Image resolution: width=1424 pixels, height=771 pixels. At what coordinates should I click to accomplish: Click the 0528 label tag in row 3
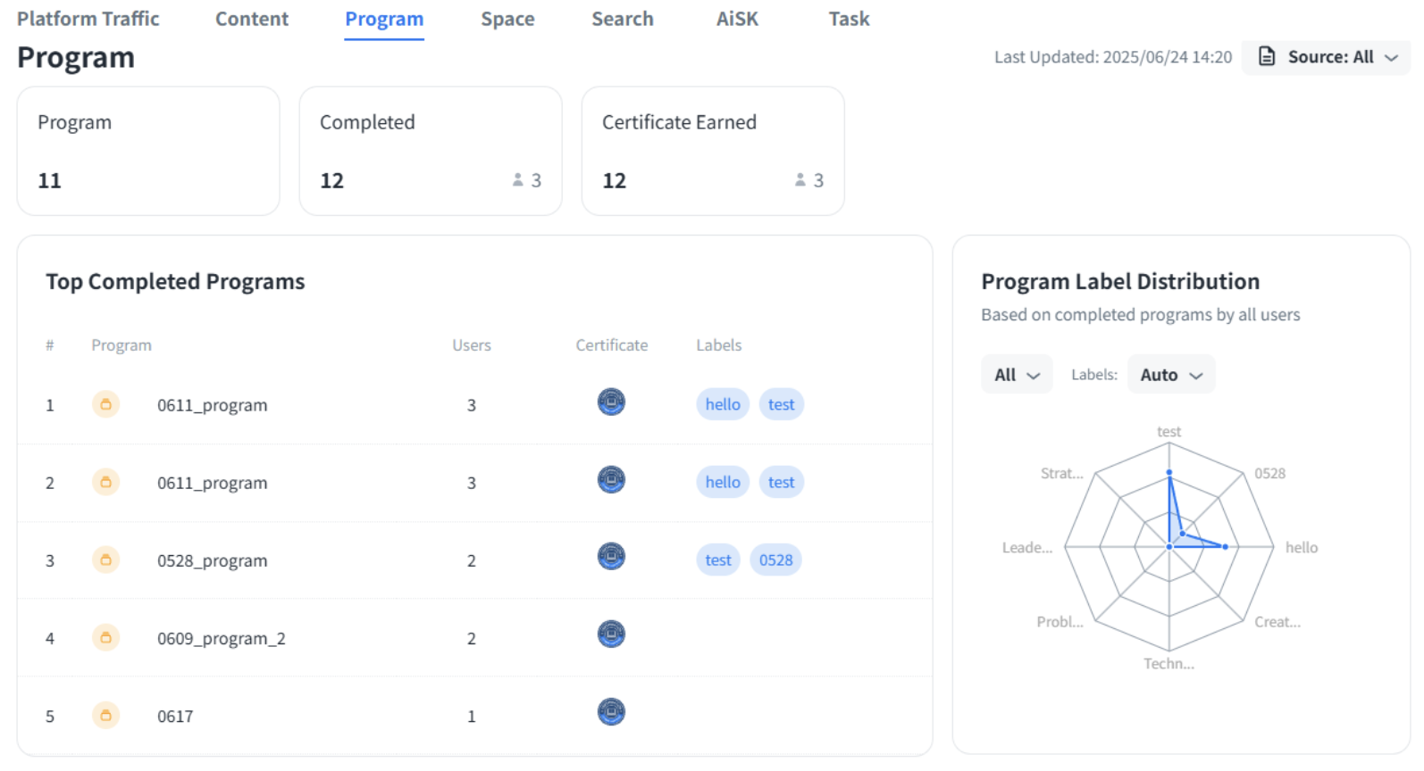click(x=775, y=560)
